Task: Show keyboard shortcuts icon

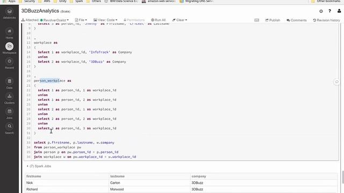Action: [257, 20]
